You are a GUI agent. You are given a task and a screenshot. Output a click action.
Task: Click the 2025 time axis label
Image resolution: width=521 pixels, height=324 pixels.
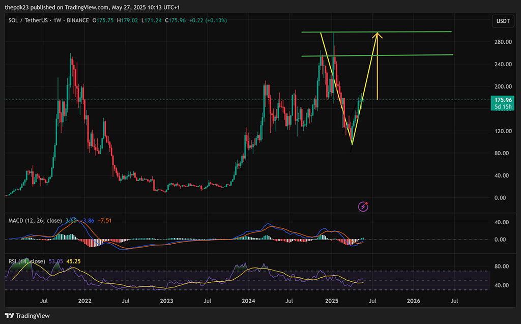[332, 301]
